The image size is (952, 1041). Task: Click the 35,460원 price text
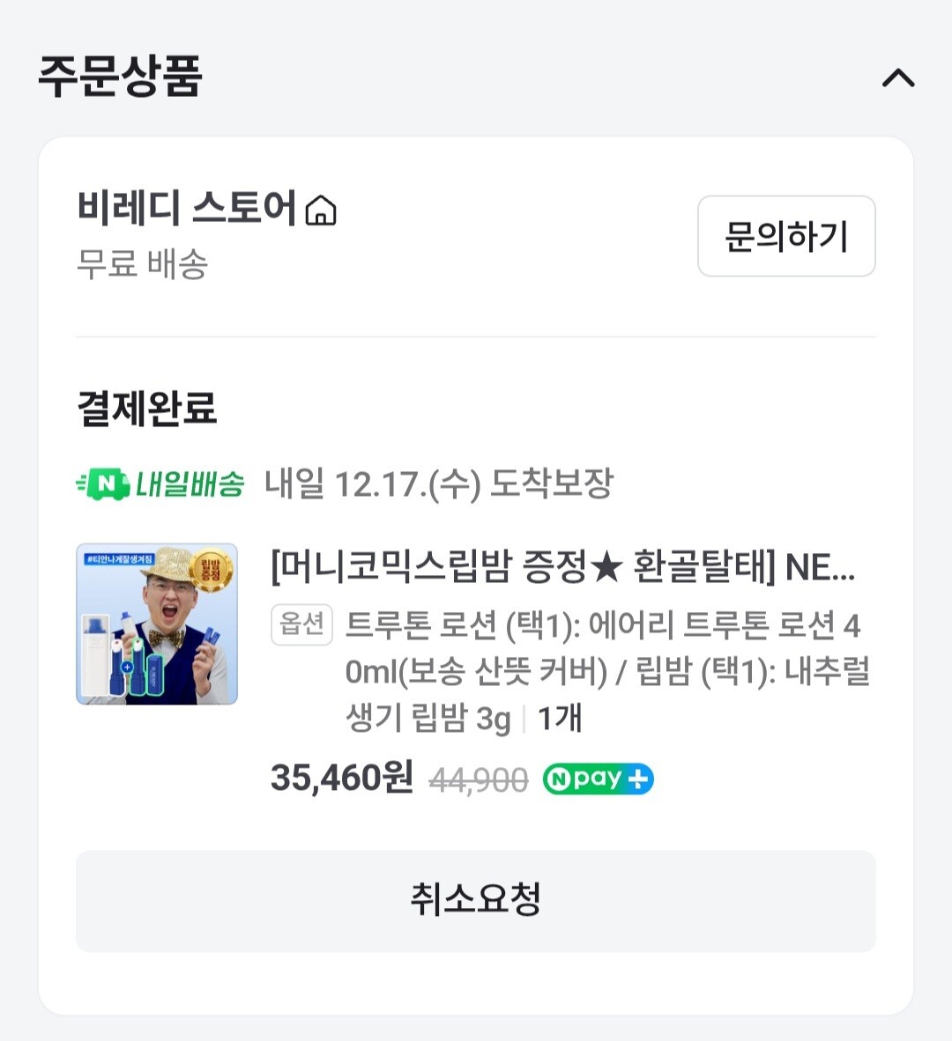pos(341,778)
